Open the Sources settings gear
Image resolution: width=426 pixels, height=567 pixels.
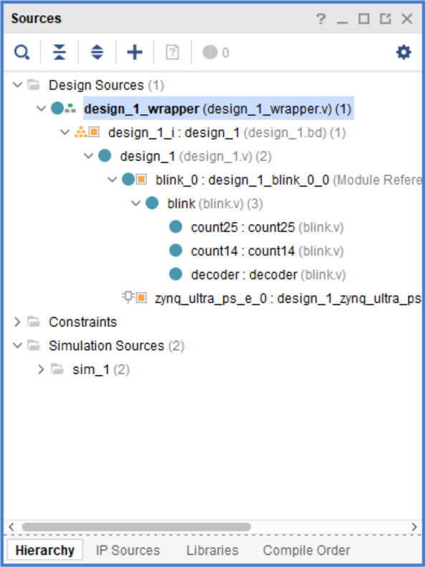pyautogui.click(x=404, y=52)
